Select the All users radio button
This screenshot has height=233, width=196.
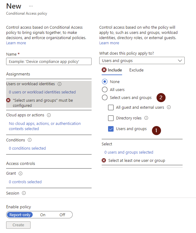click(105, 89)
